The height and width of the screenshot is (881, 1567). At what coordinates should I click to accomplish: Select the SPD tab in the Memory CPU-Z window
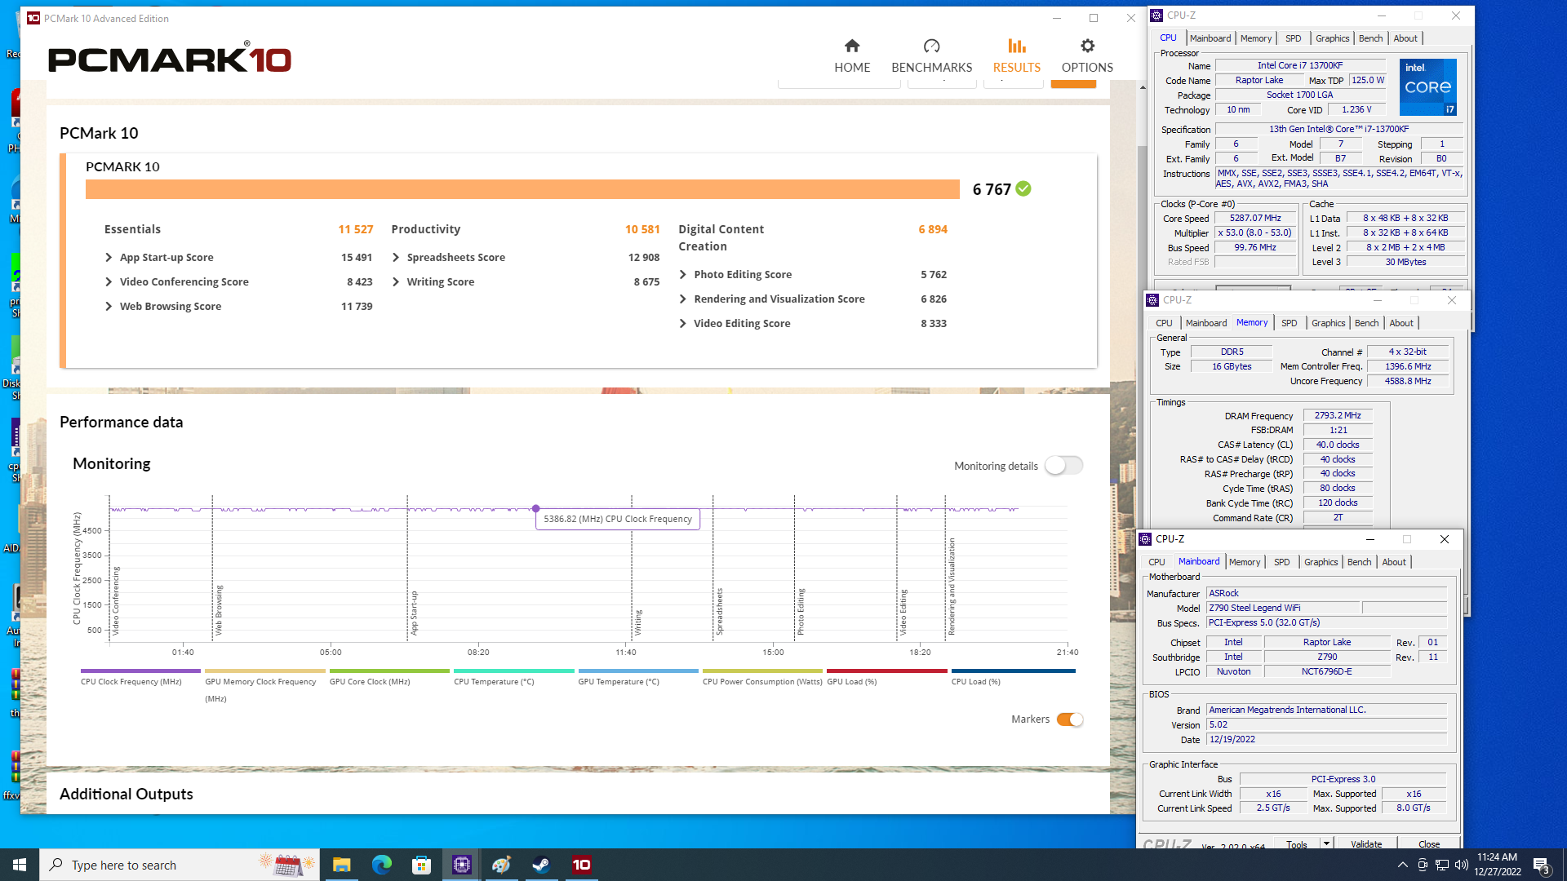pos(1289,323)
